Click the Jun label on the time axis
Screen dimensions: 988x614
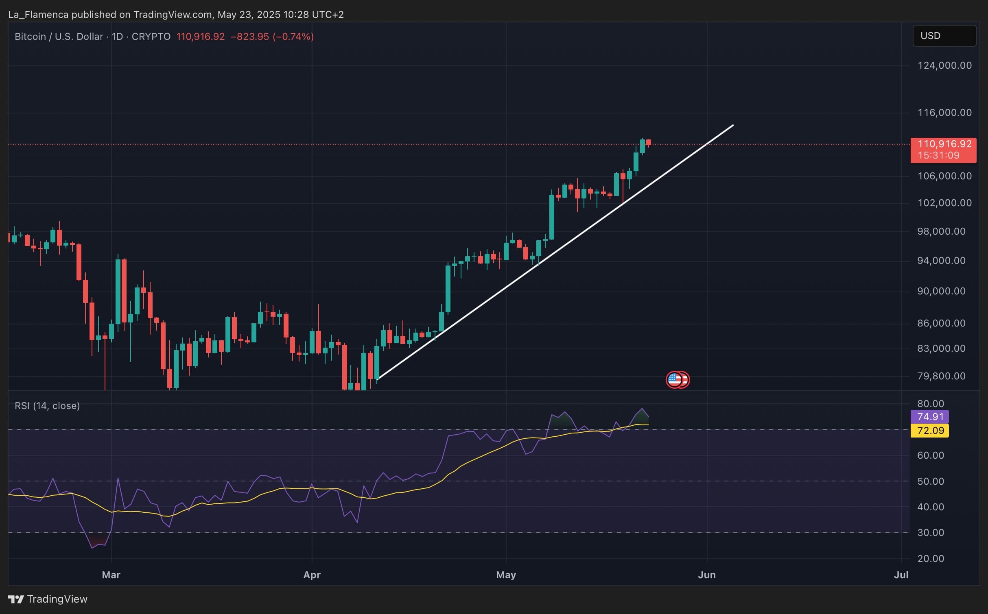tap(707, 575)
